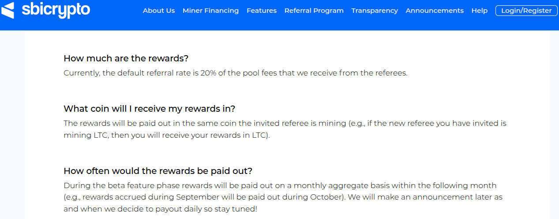This screenshot has width=559, height=219.
Task: Select Referral Program in navigation
Action: [x=314, y=11]
